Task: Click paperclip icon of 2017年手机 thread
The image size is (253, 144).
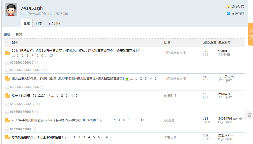Action: tap(101, 120)
